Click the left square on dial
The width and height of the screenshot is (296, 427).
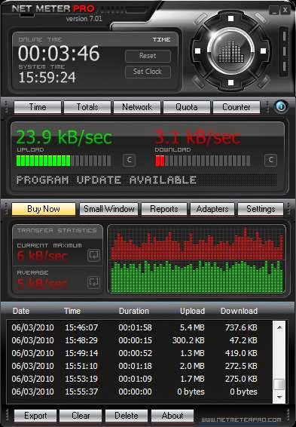click(x=198, y=51)
